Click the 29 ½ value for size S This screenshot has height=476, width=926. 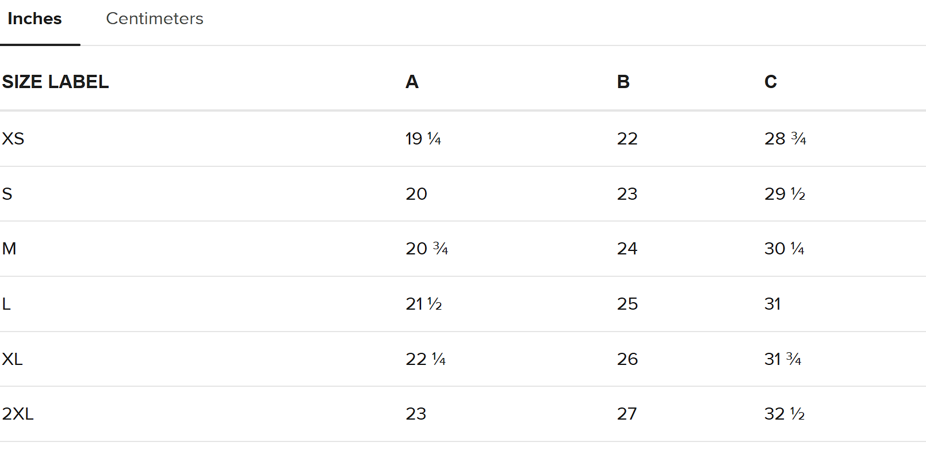[x=785, y=194]
